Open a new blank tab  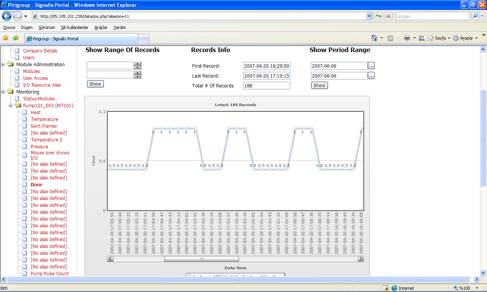pyautogui.click(x=143, y=39)
